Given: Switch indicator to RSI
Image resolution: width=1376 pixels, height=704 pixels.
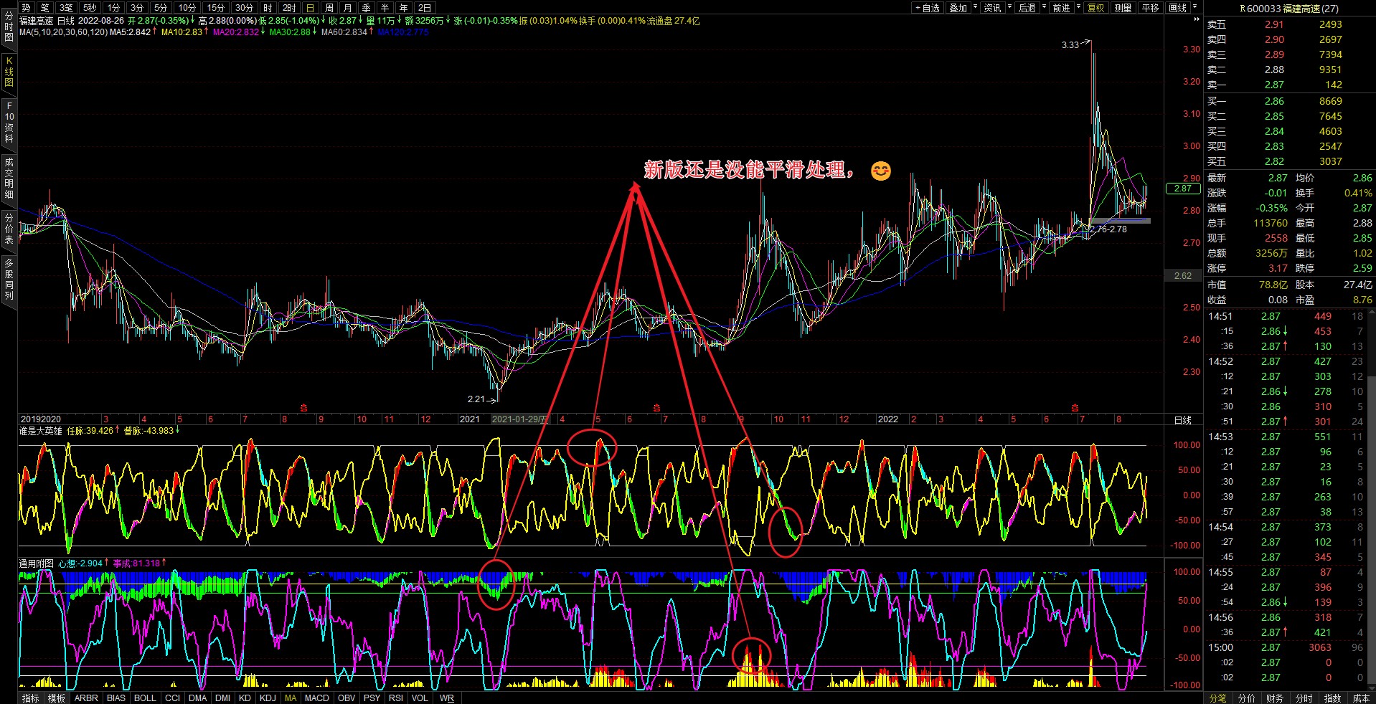Looking at the screenshot, I should (395, 698).
